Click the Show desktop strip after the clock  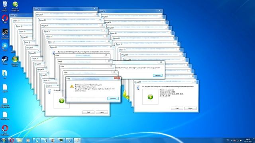[254, 140]
